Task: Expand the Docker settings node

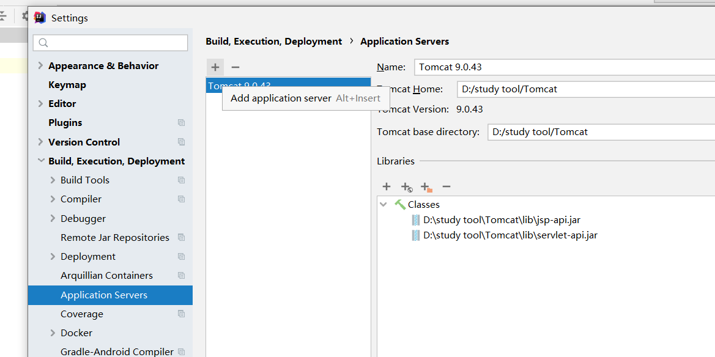Action: point(53,333)
